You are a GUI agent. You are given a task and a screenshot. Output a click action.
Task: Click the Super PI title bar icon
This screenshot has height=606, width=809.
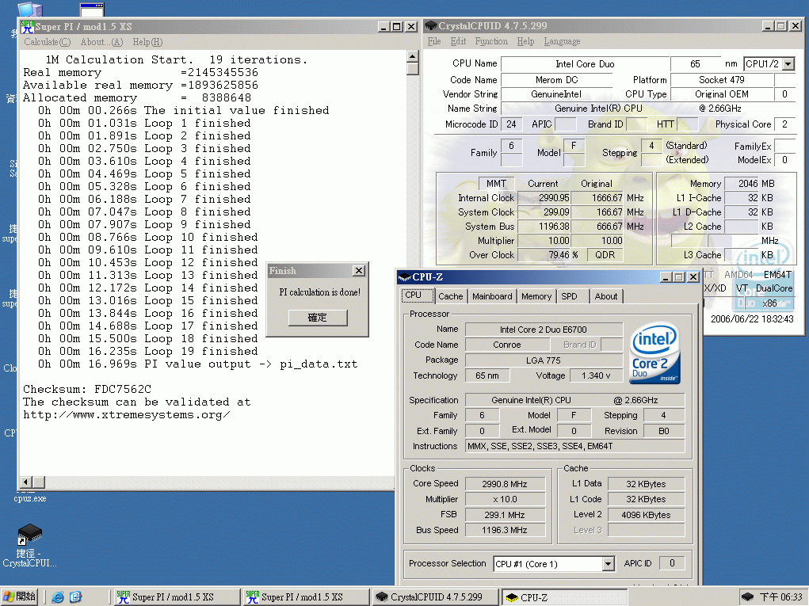(28, 26)
